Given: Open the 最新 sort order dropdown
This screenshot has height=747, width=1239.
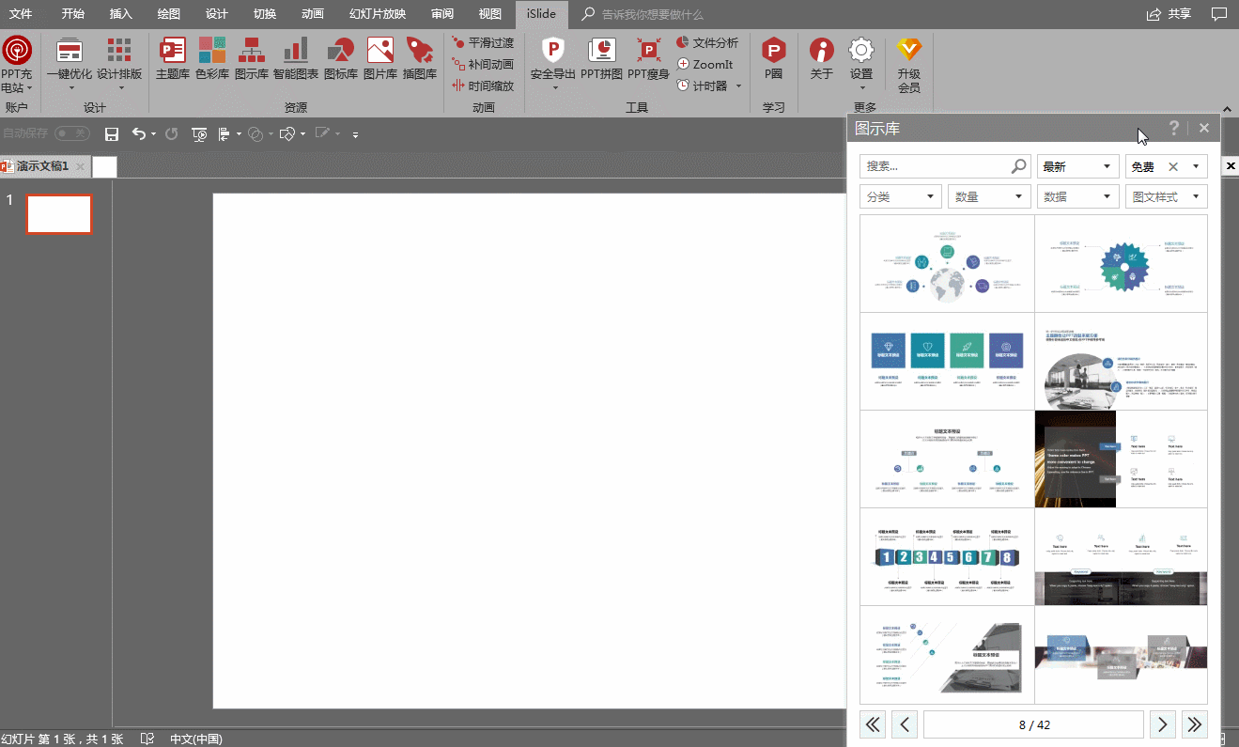Looking at the screenshot, I should 1076,167.
